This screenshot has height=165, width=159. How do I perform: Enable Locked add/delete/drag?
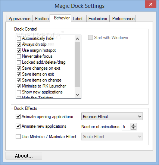point(19,62)
